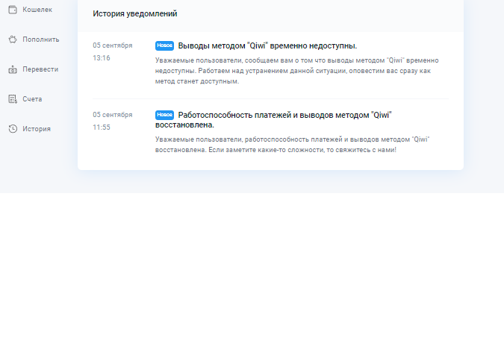Click the invoice icon beside Счета
Screen dimensions: 504x343
pos(13,99)
